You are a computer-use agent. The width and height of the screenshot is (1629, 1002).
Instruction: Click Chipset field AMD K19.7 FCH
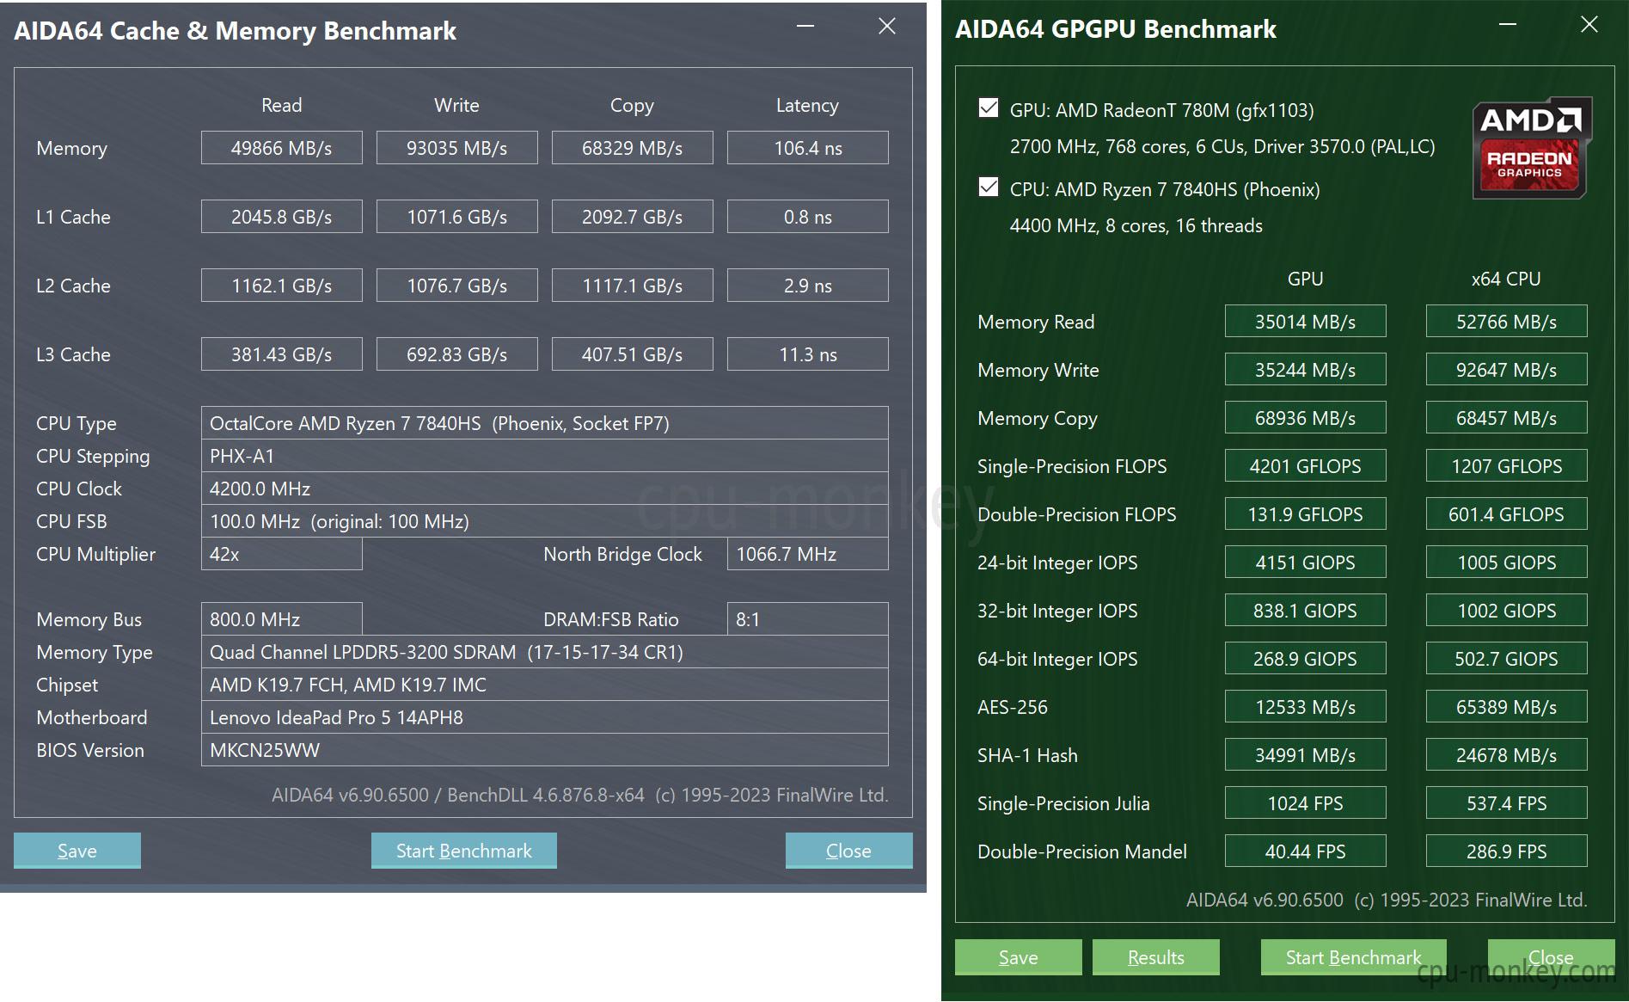tap(545, 685)
